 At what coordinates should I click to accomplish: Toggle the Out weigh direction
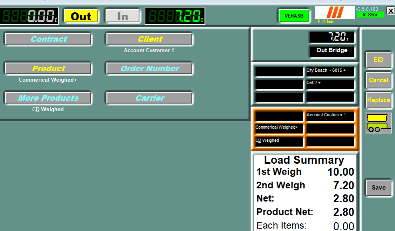point(81,16)
